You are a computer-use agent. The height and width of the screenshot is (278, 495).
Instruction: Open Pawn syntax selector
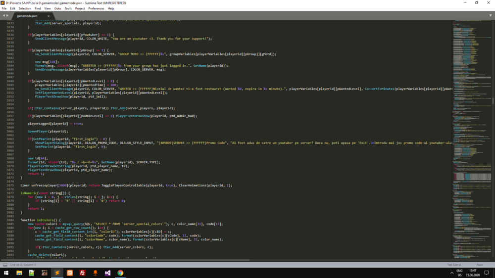(x=480, y=265)
